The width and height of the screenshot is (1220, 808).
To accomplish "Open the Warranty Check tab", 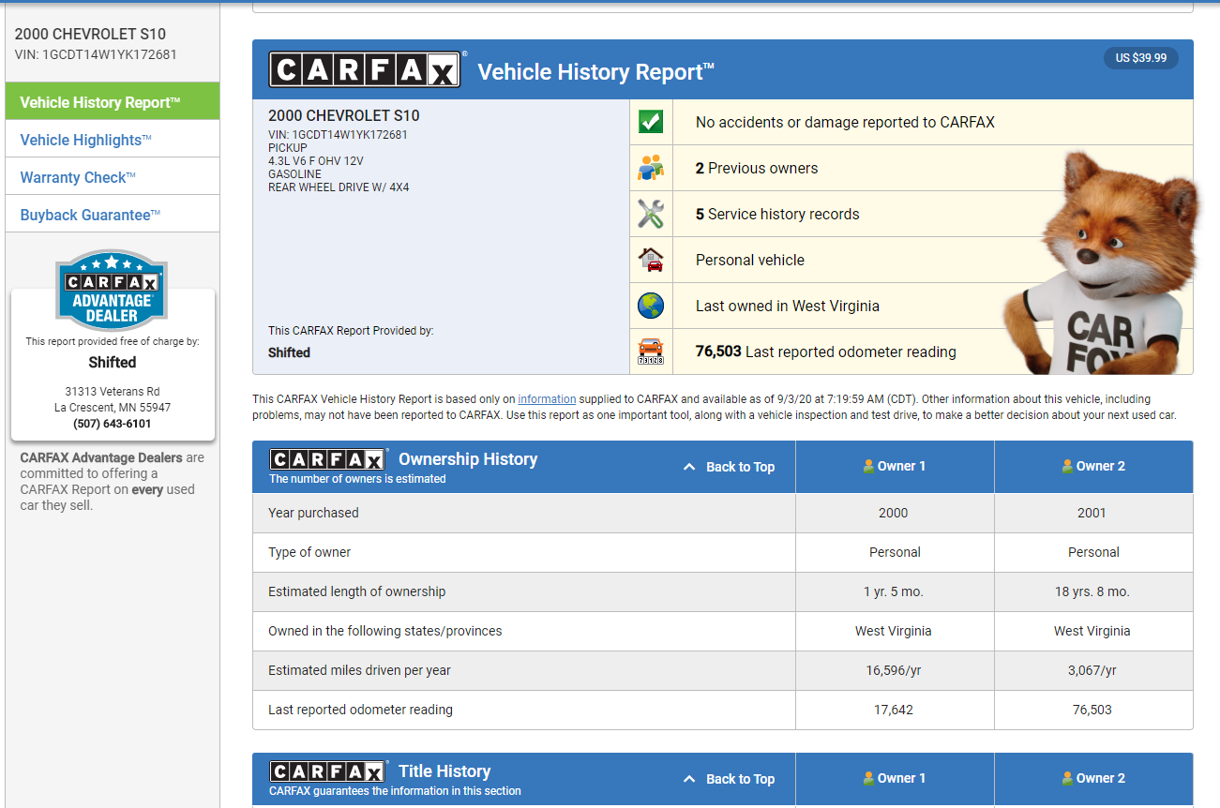I will [x=113, y=176].
